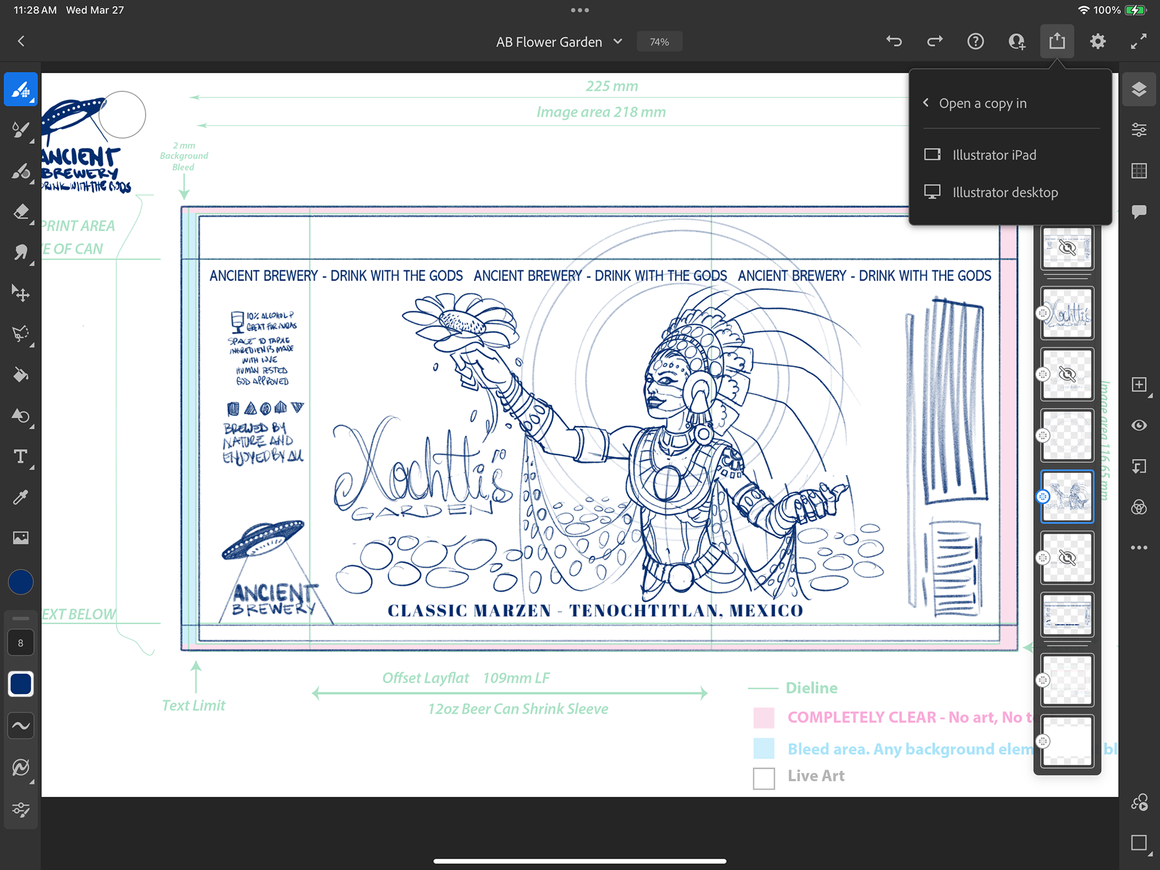Toggle the Layers panel icon

(x=1139, y=89)
